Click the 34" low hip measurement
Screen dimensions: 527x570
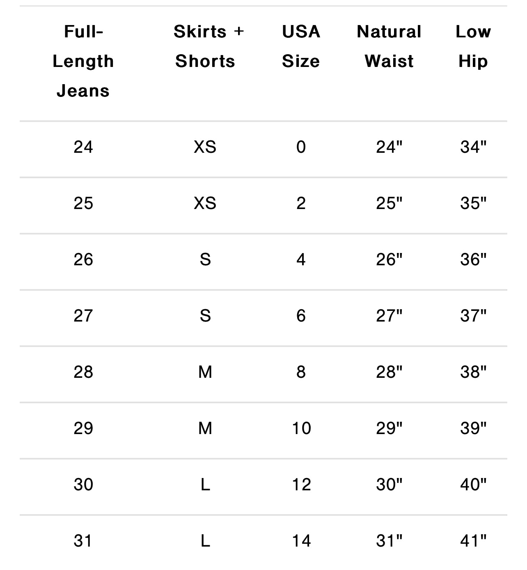(473, 147)
